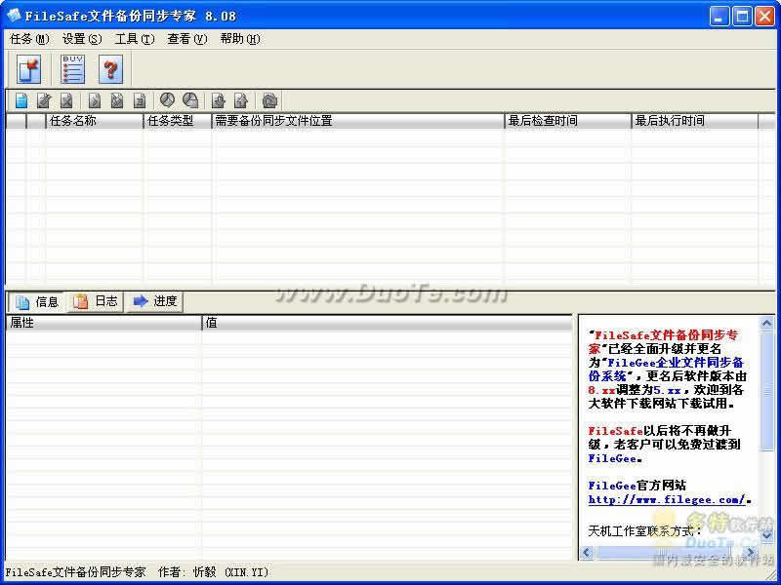Click the pie chart with square icon
This screenshot has height=585, width=781.
tap(190, 100)
